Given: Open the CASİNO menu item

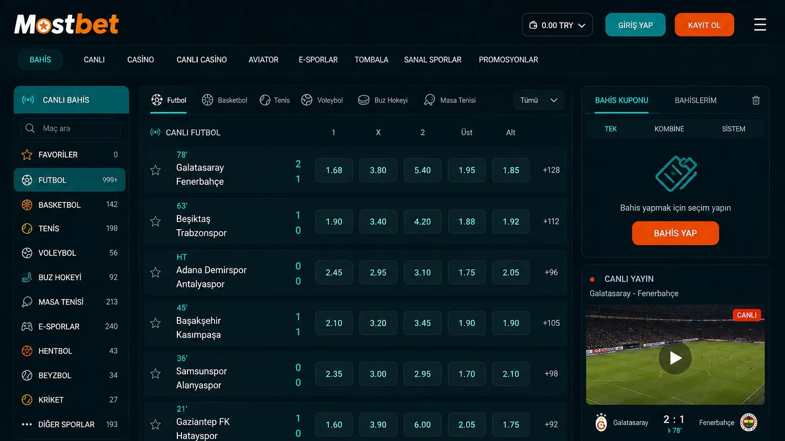Looking at the screenshot, I should coord(141,60).
